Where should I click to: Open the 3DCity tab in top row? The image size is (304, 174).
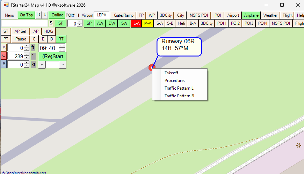(x=166, y=15)
